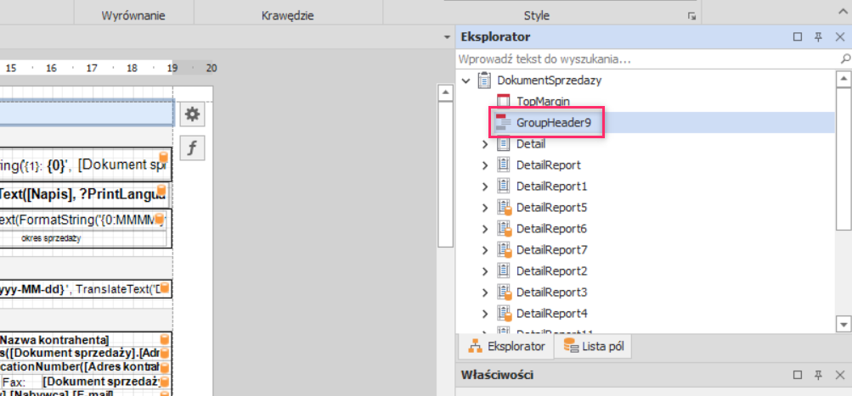852x396 pixels.
Task: Collapse the DokumentSprzedazy tree node
Action: pos(465,81)
